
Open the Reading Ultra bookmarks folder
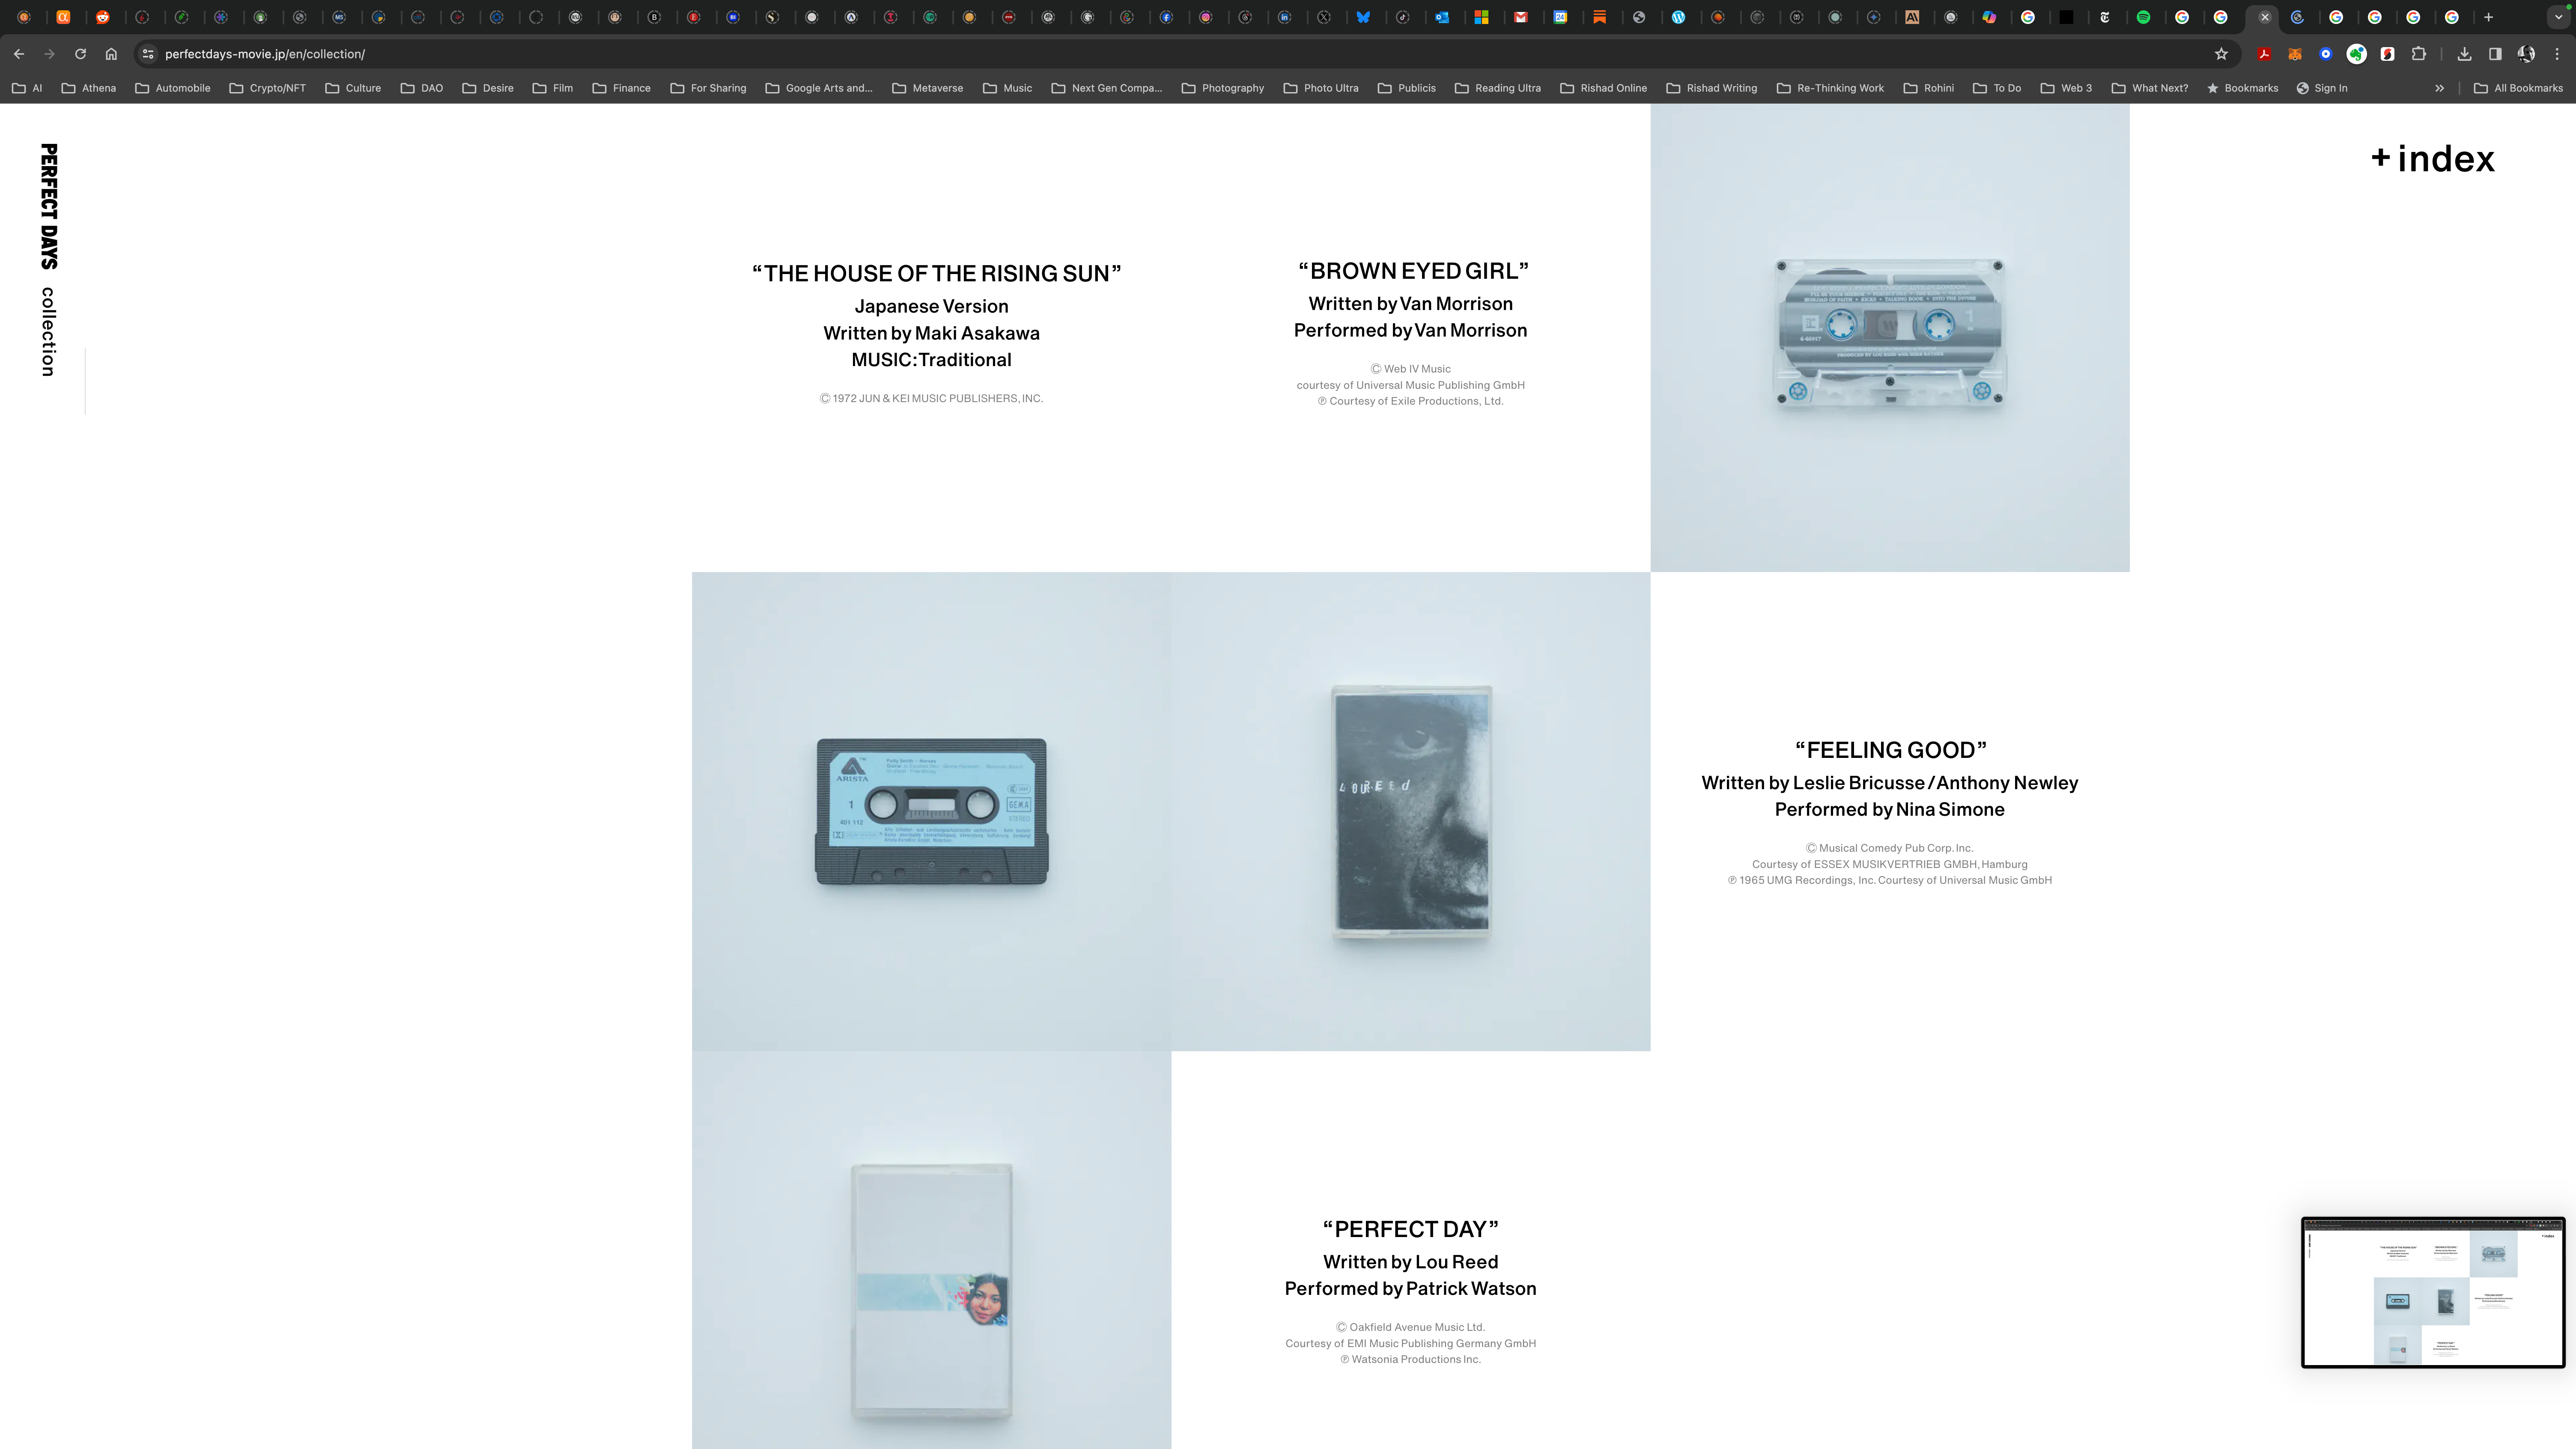pyautogui.click(x=1498, y=88)
